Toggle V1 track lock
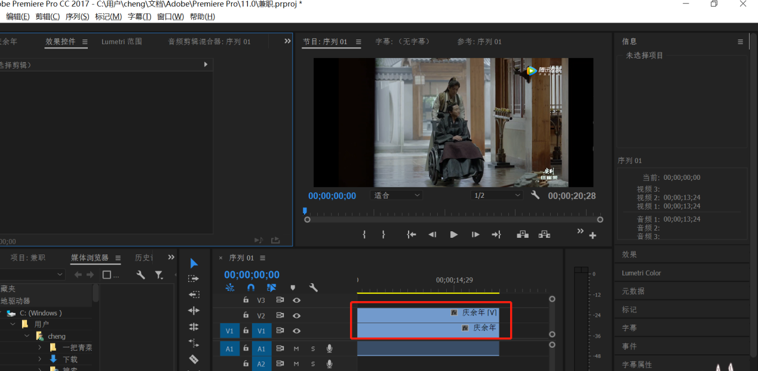This screenshot has width=758, height=371. [245, 330]
